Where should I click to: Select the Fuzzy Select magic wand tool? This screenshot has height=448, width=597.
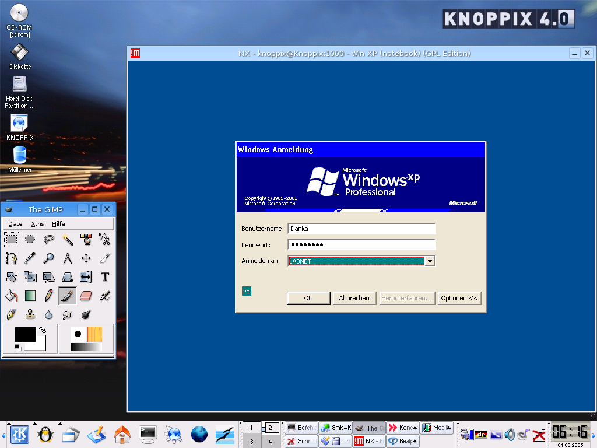(68, 239)
